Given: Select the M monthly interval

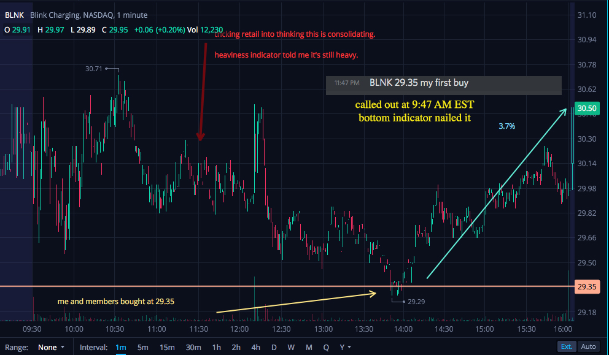Looking at the screenshot, I should point(309,347).
